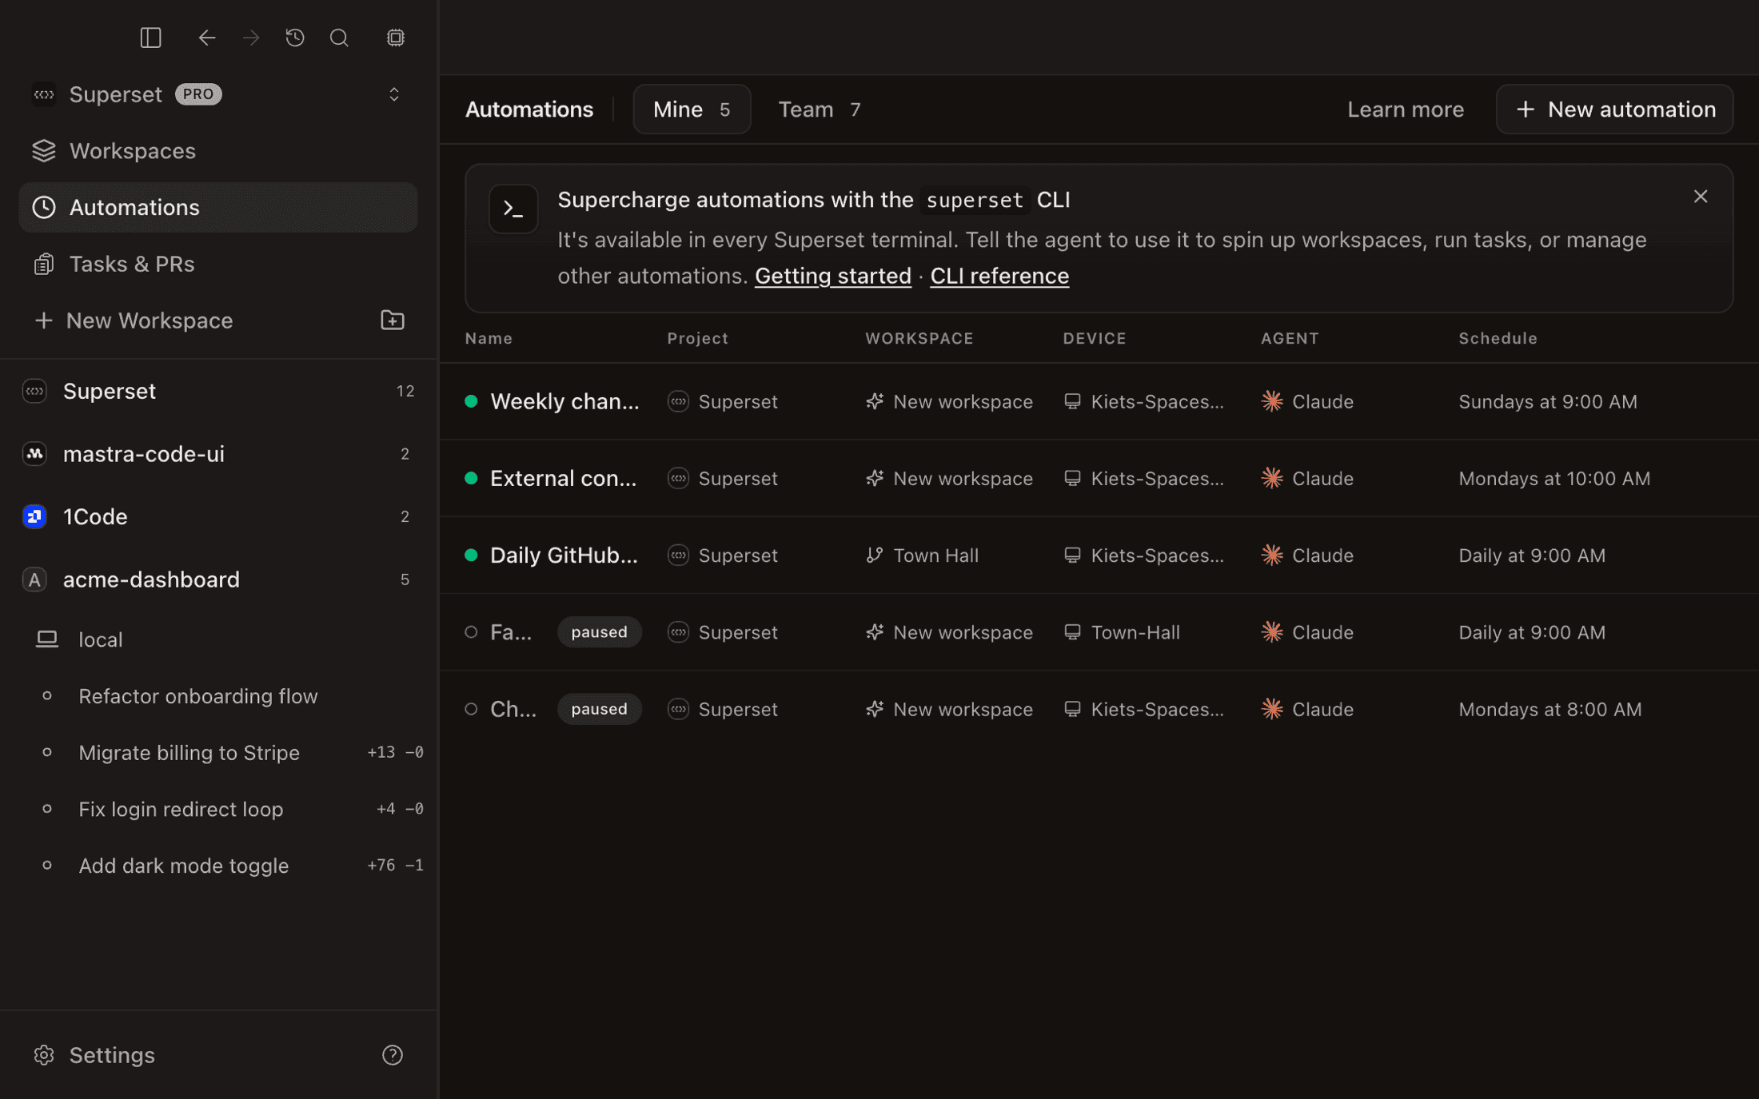
Task: Click Superset project in Fa... row
Action: [x=723, y=632]
